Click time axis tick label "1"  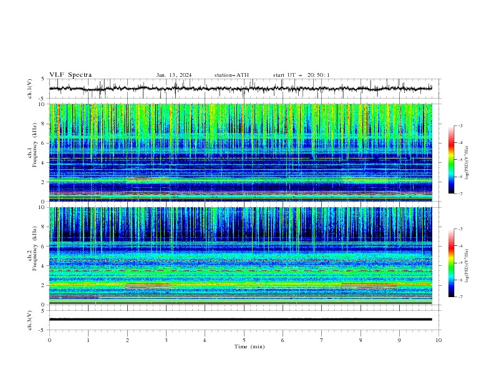click(88, 340)
